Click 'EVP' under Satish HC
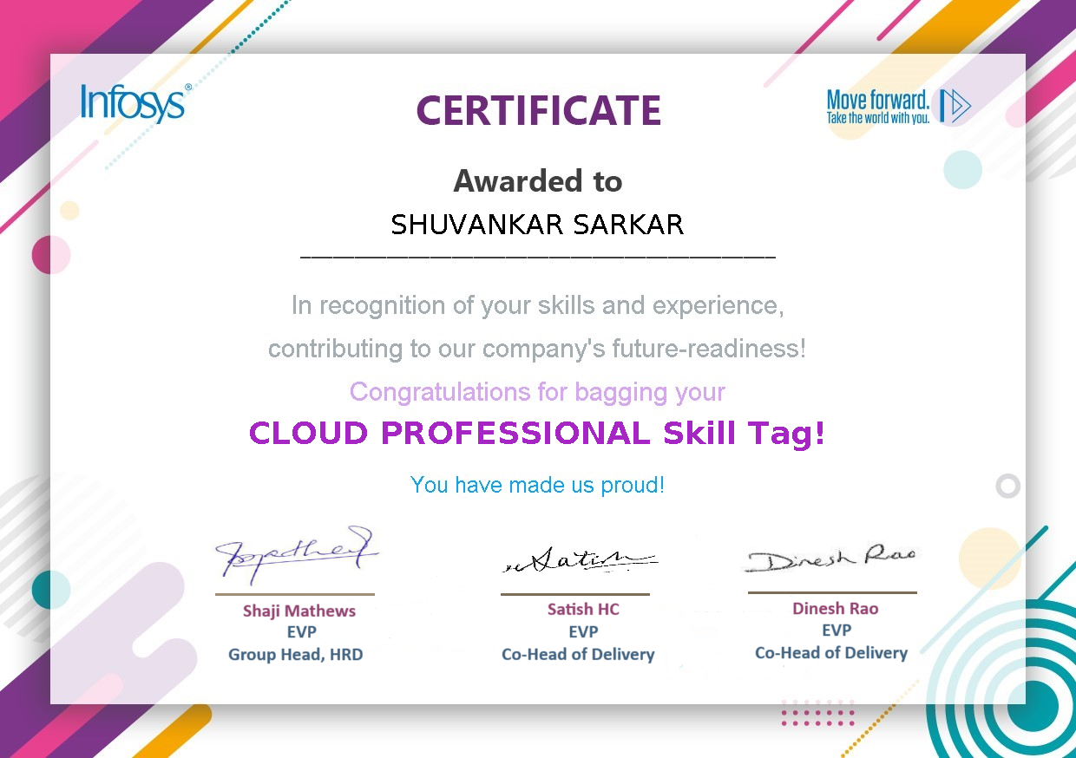 583,632
